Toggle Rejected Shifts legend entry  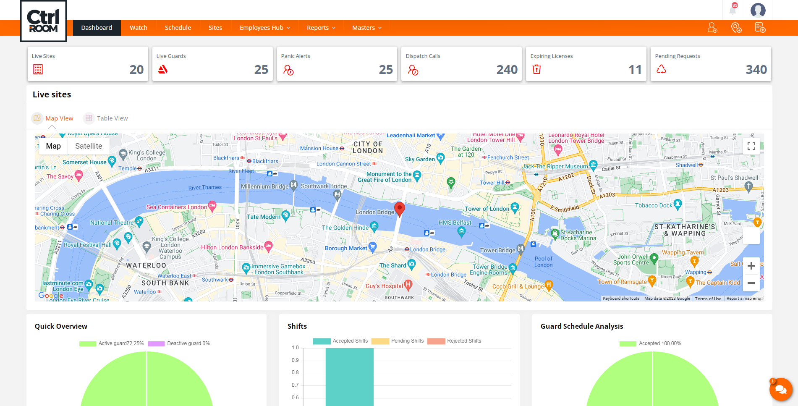point(454,341)
